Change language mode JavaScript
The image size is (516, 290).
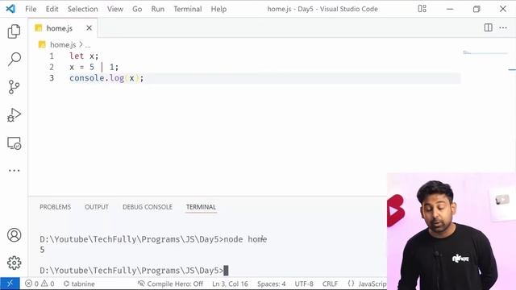click(368, 284)
